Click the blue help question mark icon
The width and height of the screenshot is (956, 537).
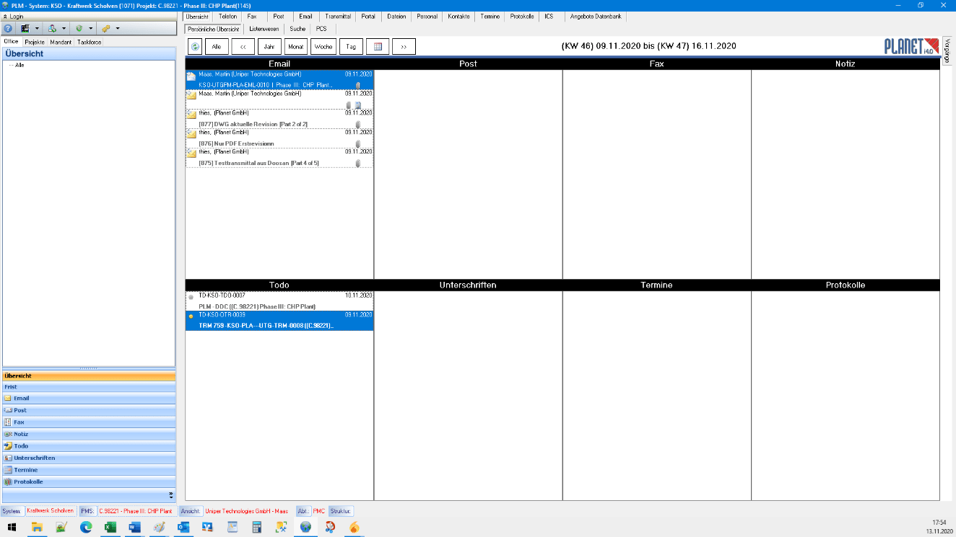coord(8,29)
